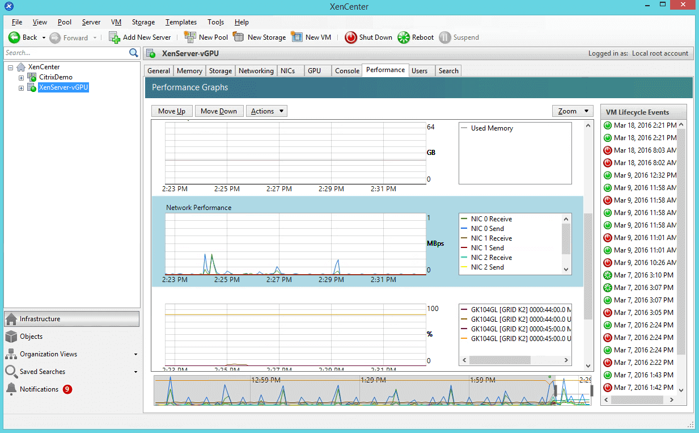Open the File menu

click(17, 22)
